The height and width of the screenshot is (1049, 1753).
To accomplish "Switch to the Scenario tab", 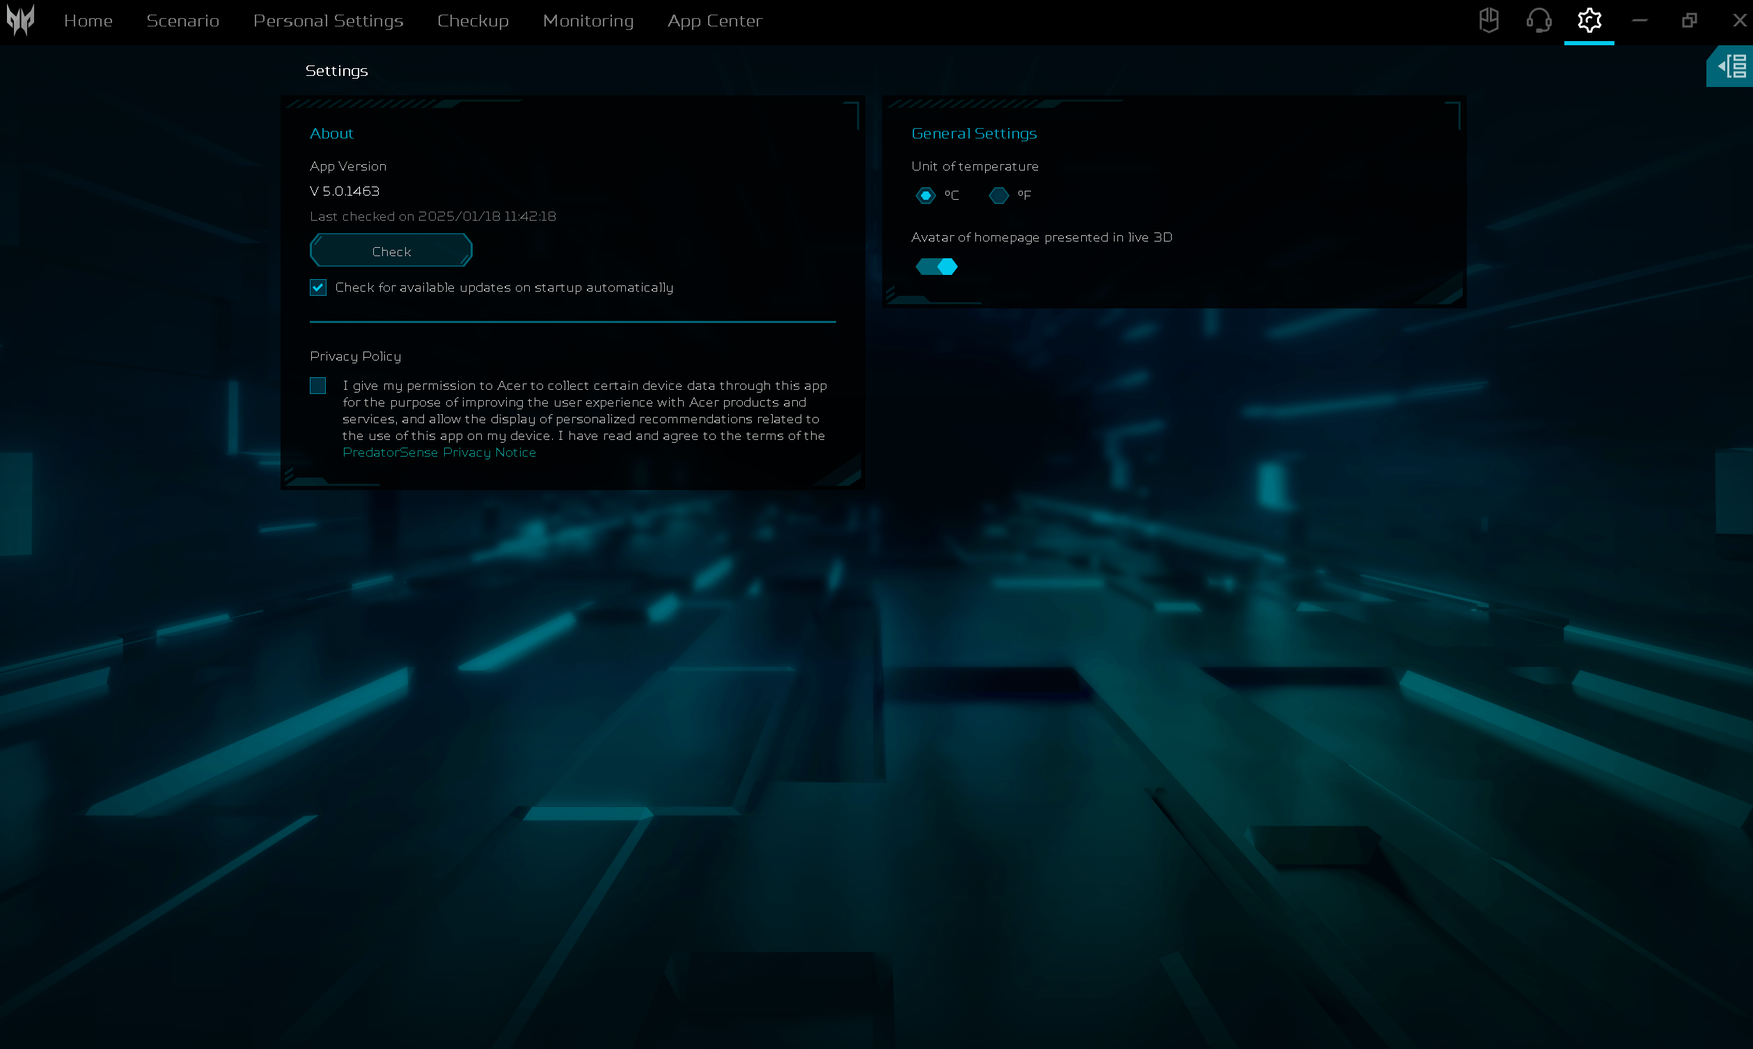I will (x=183, y=20).
